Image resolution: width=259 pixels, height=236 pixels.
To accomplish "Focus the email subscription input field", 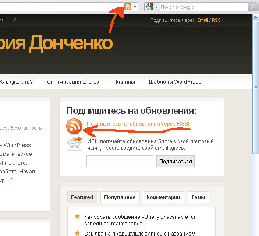I will click(120, 161).
